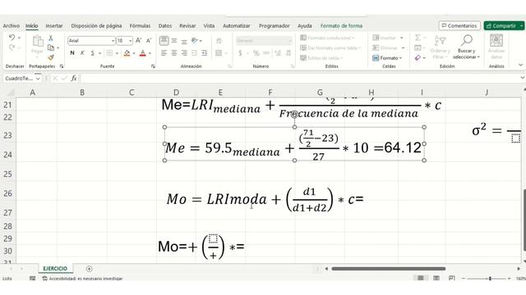This screenshot has width=526, height=295.
Task: Expand the formula bar chevron
Action: pyautogui.click(x=522, y=78)
